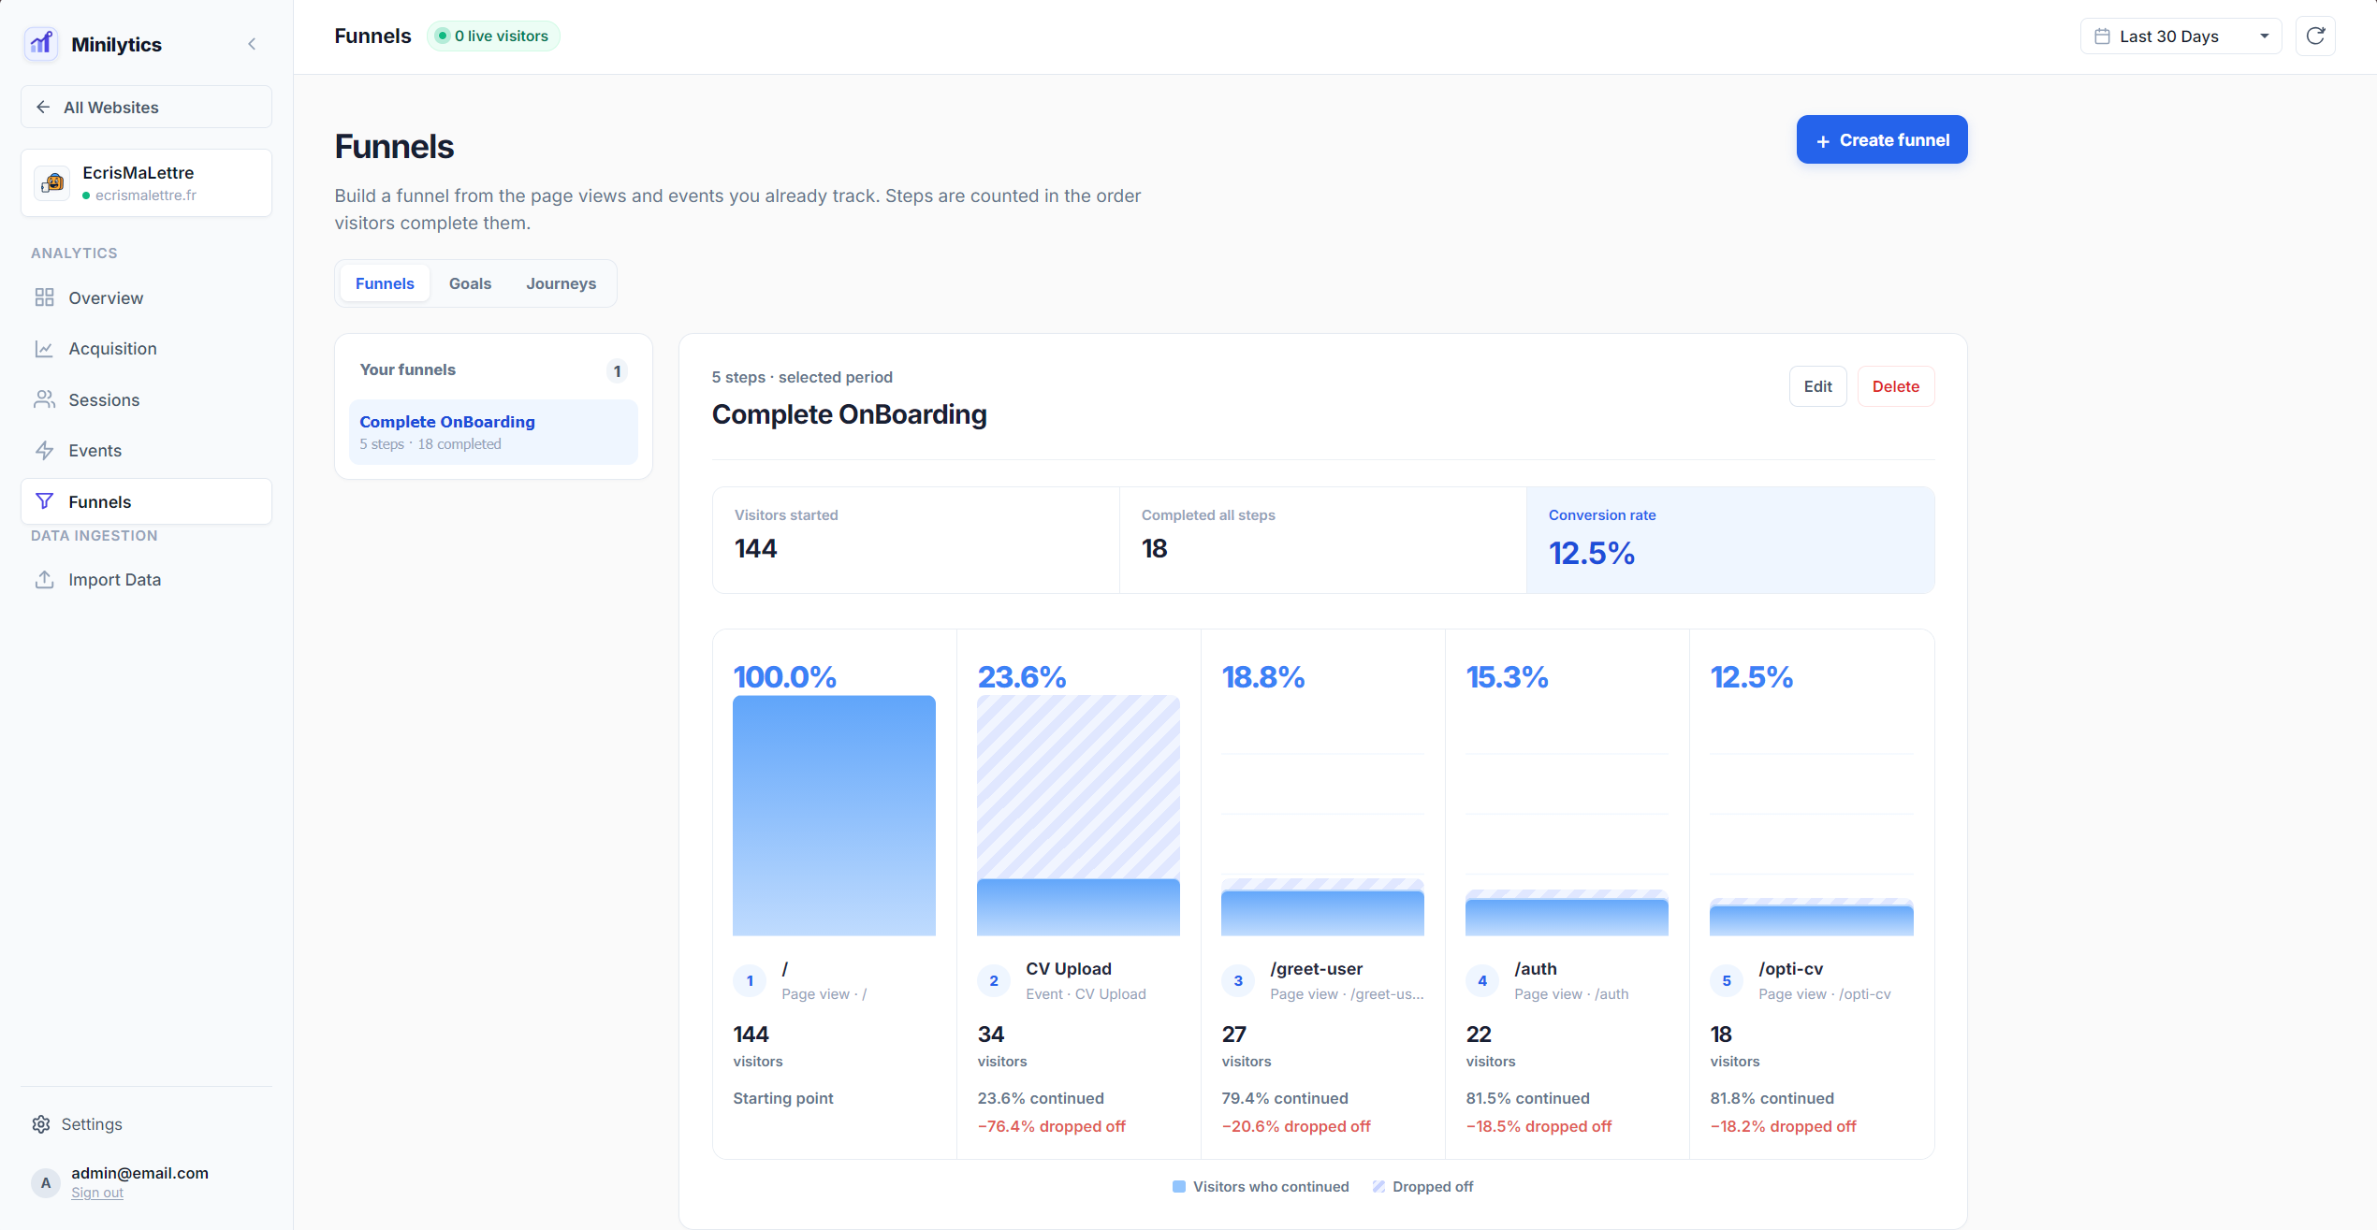The height and width of the screenshot is (1230, 2377).
Task: Switch to the Journeys tab
Action: (x=561, y=282)
